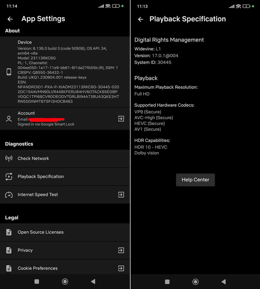Click the Open Source Licenses document icon
The image size is (260, 289).
pos(9,232)
